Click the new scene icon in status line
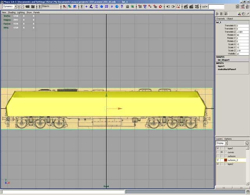 click(x=22, y=7)
